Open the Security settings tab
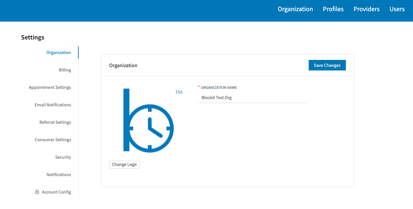This screenshot has width=413, height=209. pos(63,157)
